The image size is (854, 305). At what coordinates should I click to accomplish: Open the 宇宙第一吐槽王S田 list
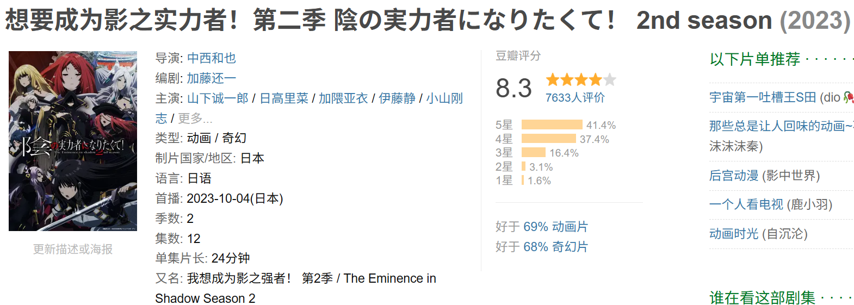pyautogui.click(x=763, y=97)
